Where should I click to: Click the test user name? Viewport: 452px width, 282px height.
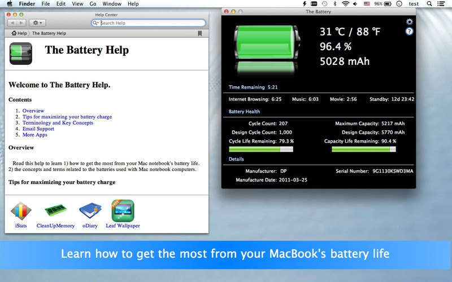414,4
